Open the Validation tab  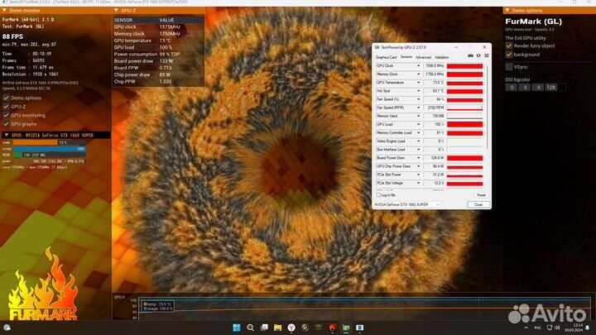442,57
